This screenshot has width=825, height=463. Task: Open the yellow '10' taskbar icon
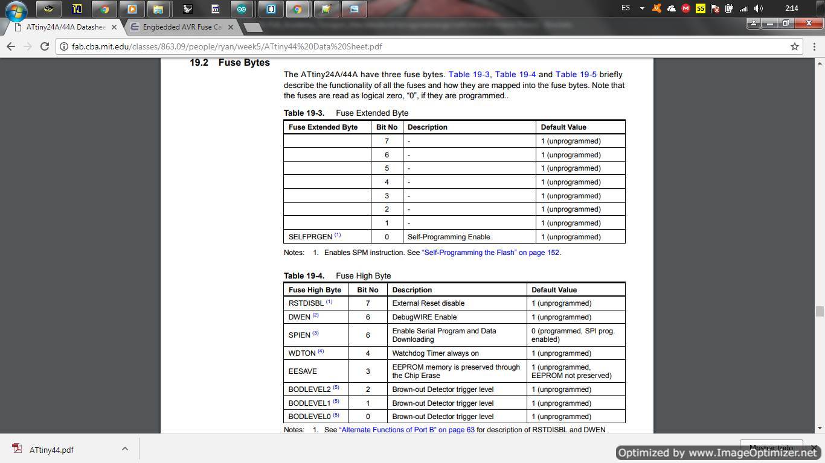pyautogui.click(x=77, y=9)
